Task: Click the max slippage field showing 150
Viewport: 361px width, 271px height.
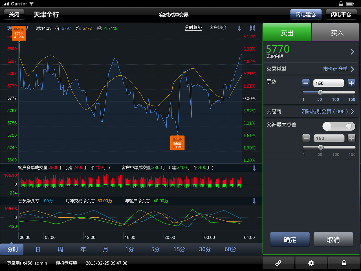Action: (329, 138)
